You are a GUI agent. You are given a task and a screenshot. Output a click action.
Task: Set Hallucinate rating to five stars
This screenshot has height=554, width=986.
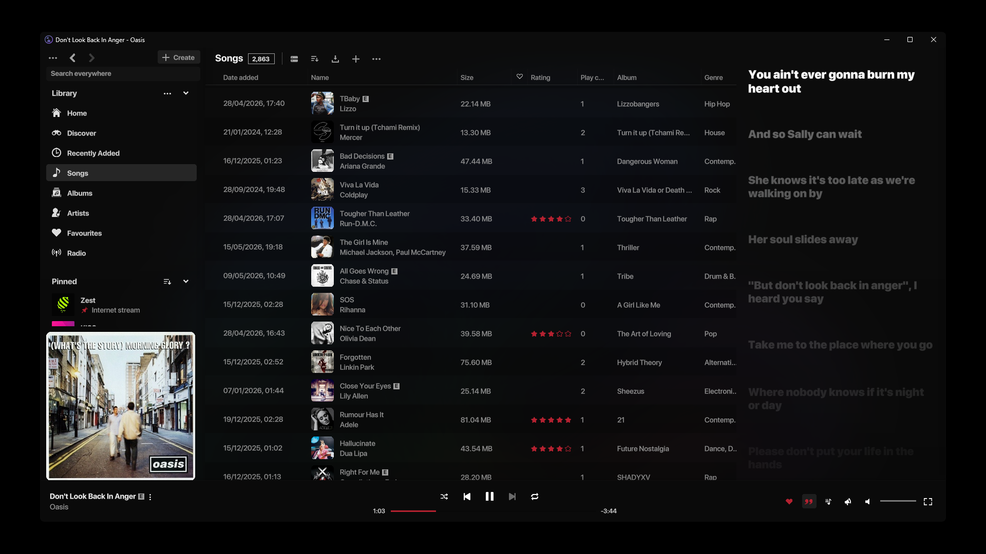tap(568, 449)
